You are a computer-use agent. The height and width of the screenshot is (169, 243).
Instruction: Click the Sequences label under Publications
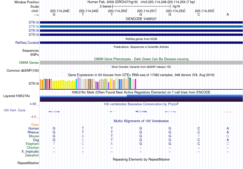tap(30, 51)
